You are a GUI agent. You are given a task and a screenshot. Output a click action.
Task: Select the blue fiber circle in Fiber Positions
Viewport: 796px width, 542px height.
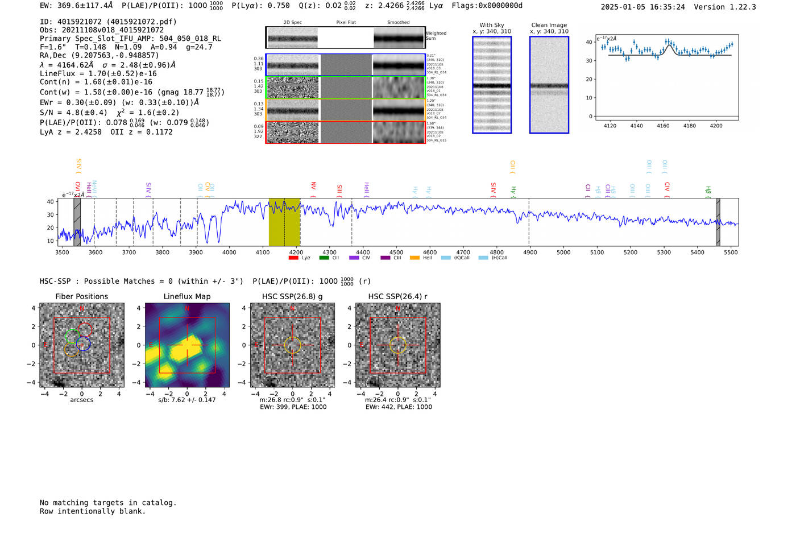83,344
